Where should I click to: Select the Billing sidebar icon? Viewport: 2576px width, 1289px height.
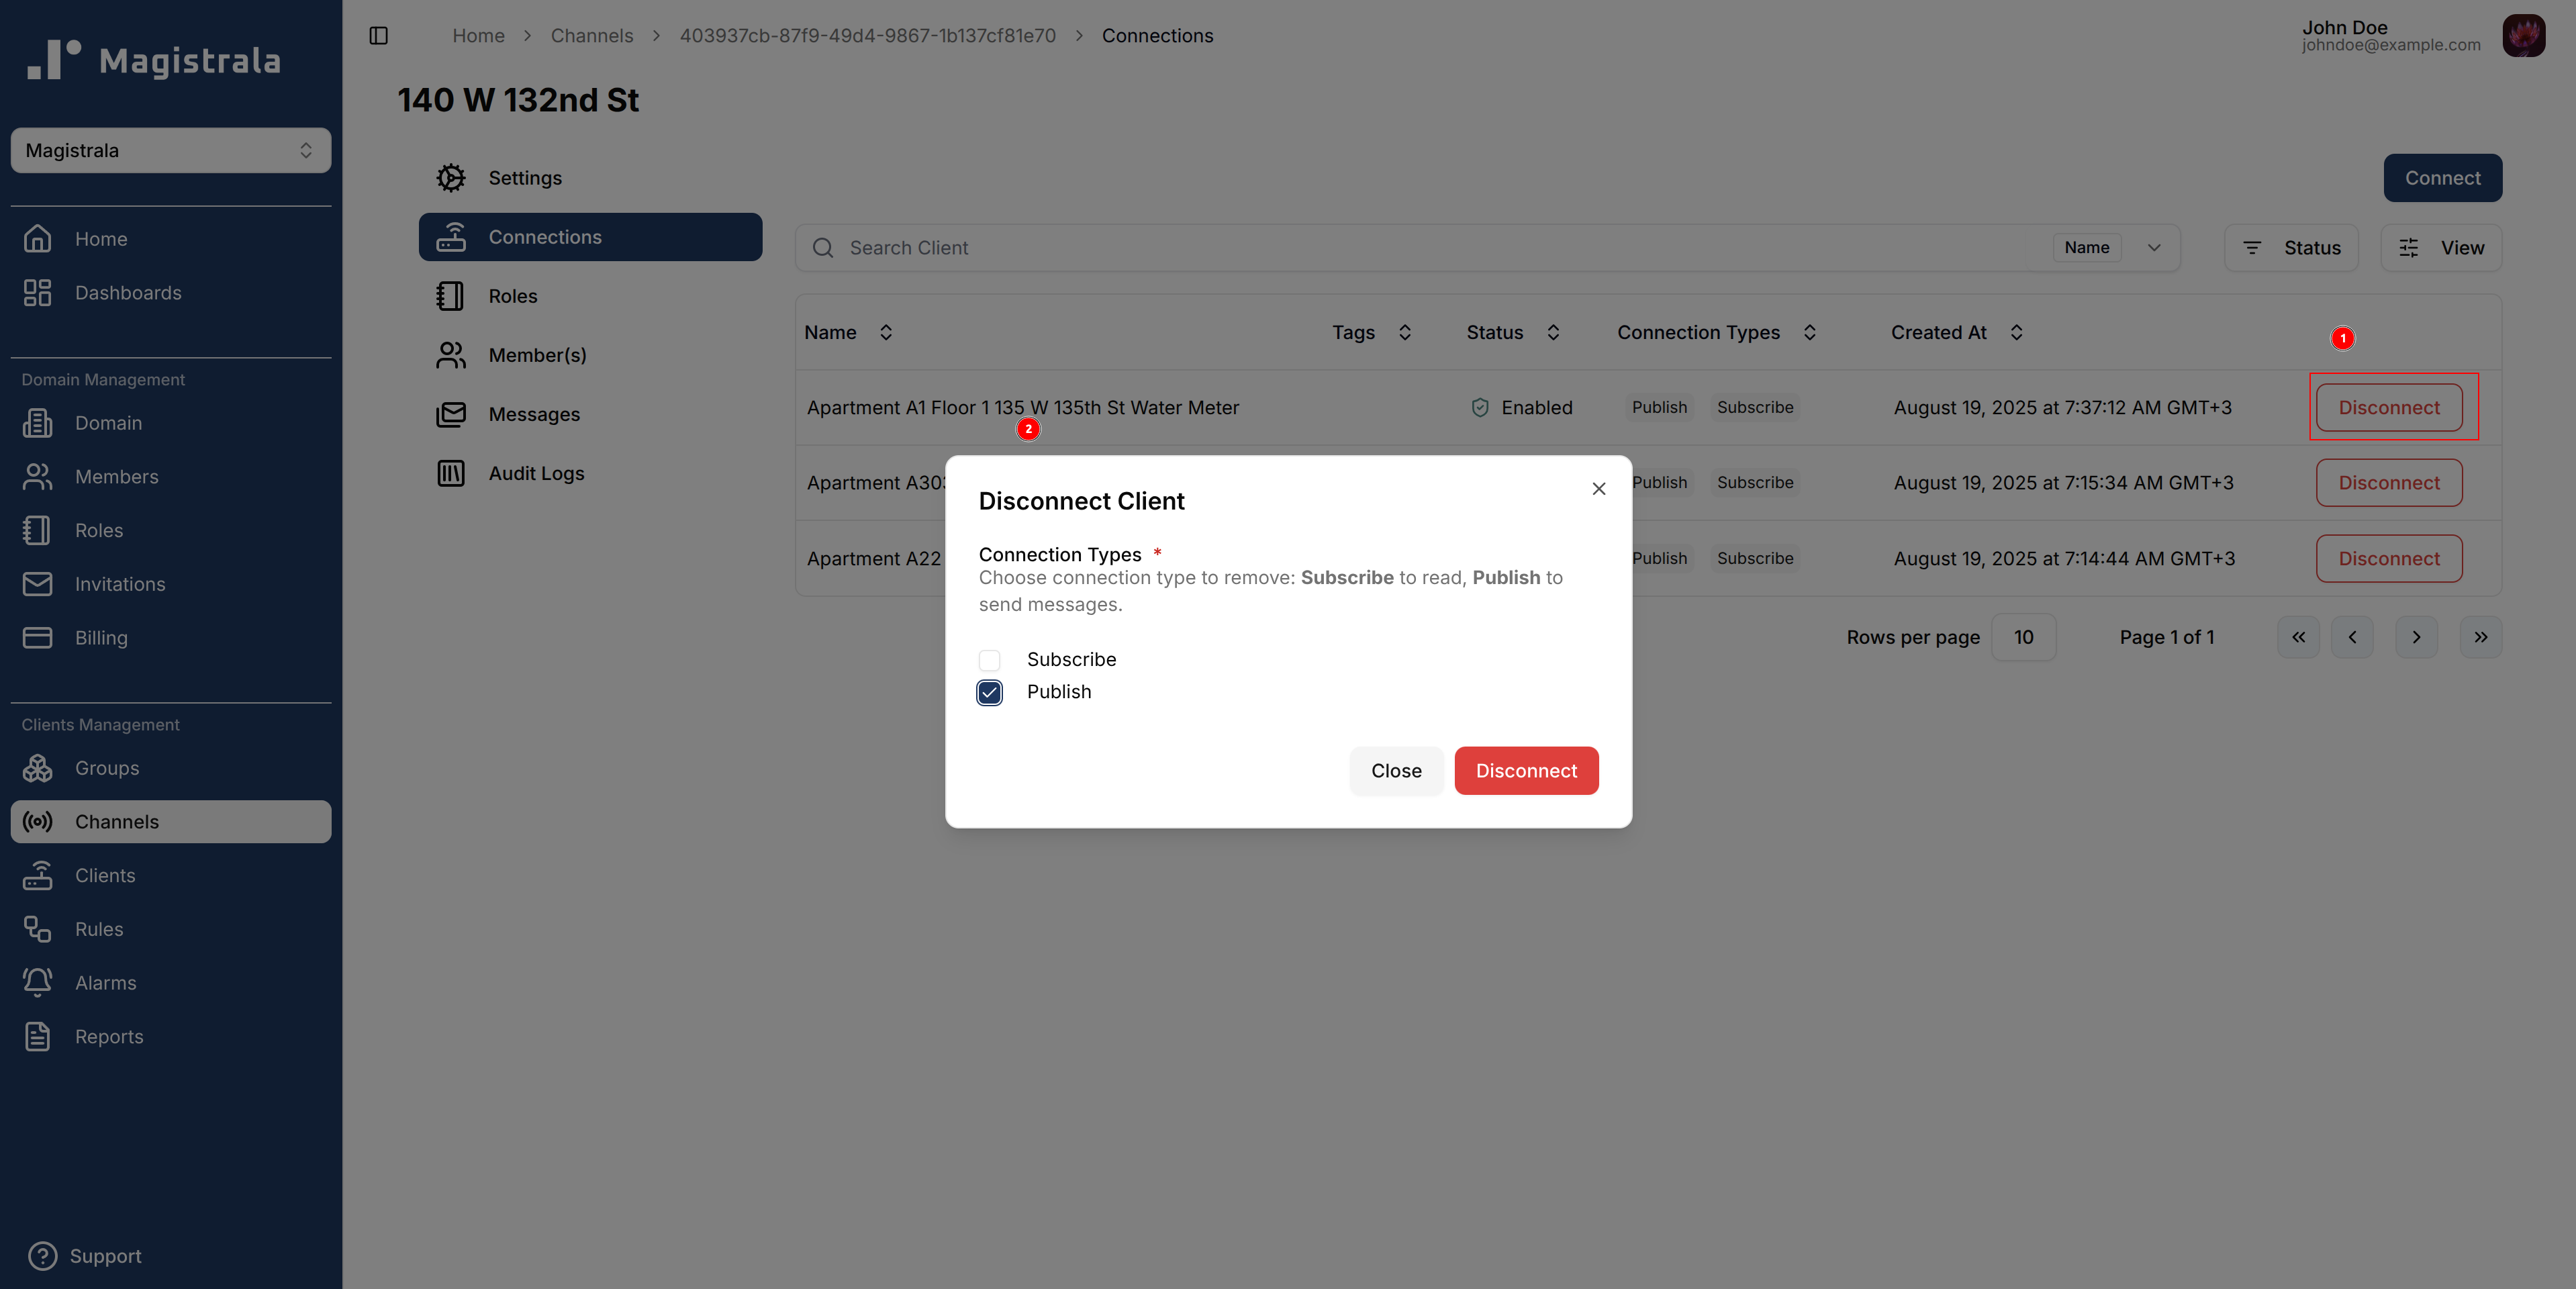pos(38,637)
